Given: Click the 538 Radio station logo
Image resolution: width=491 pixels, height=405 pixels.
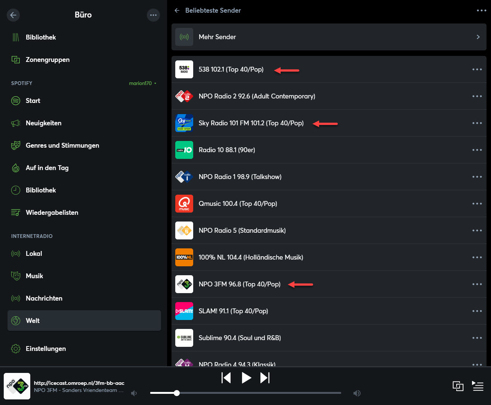Looking at the screenshot, I should [x=184, y=69].
